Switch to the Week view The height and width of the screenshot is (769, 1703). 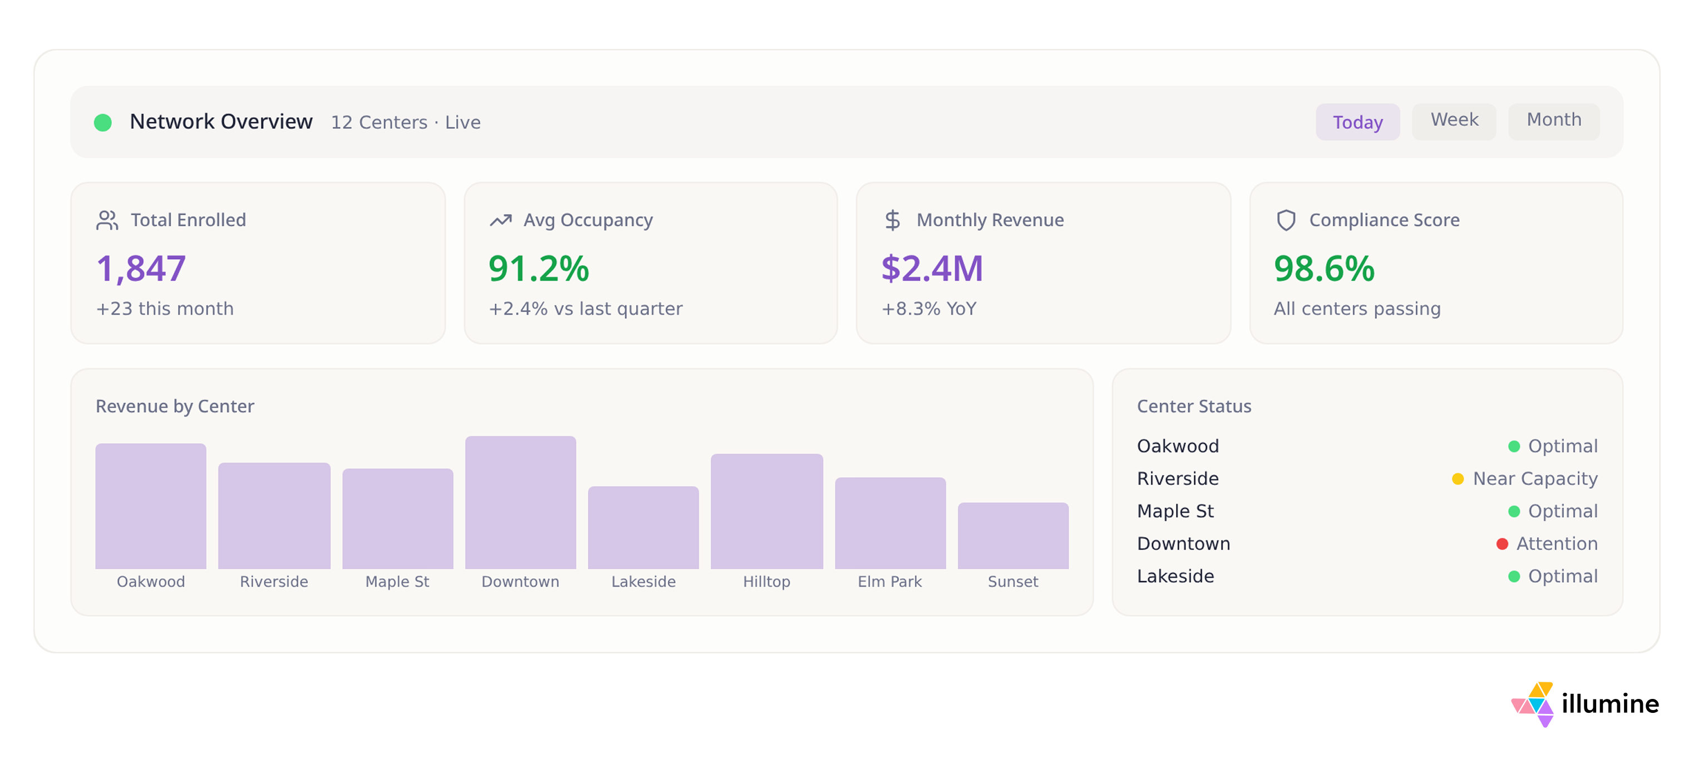tap(1453, 121)
